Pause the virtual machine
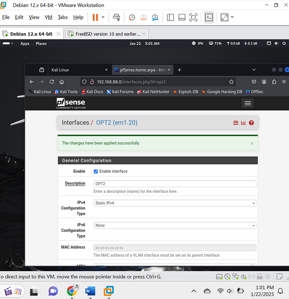Screen dimensions: 289x299 [95, 17]
